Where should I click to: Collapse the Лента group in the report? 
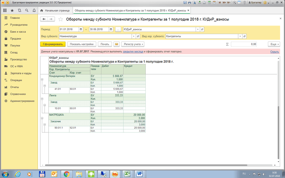pyautogui.click(x=42, y=99)
